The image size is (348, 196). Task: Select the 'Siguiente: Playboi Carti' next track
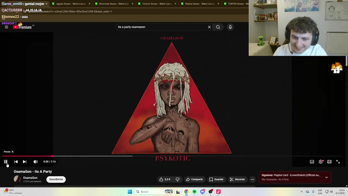(291, 175)
